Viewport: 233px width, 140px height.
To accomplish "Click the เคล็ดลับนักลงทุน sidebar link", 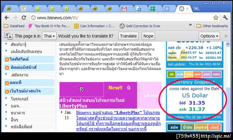I will [x=26, y=51].
